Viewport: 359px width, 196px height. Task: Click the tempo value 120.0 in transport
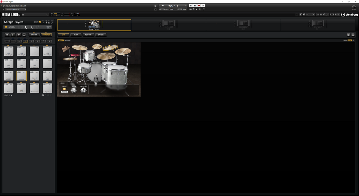[171, 9]
